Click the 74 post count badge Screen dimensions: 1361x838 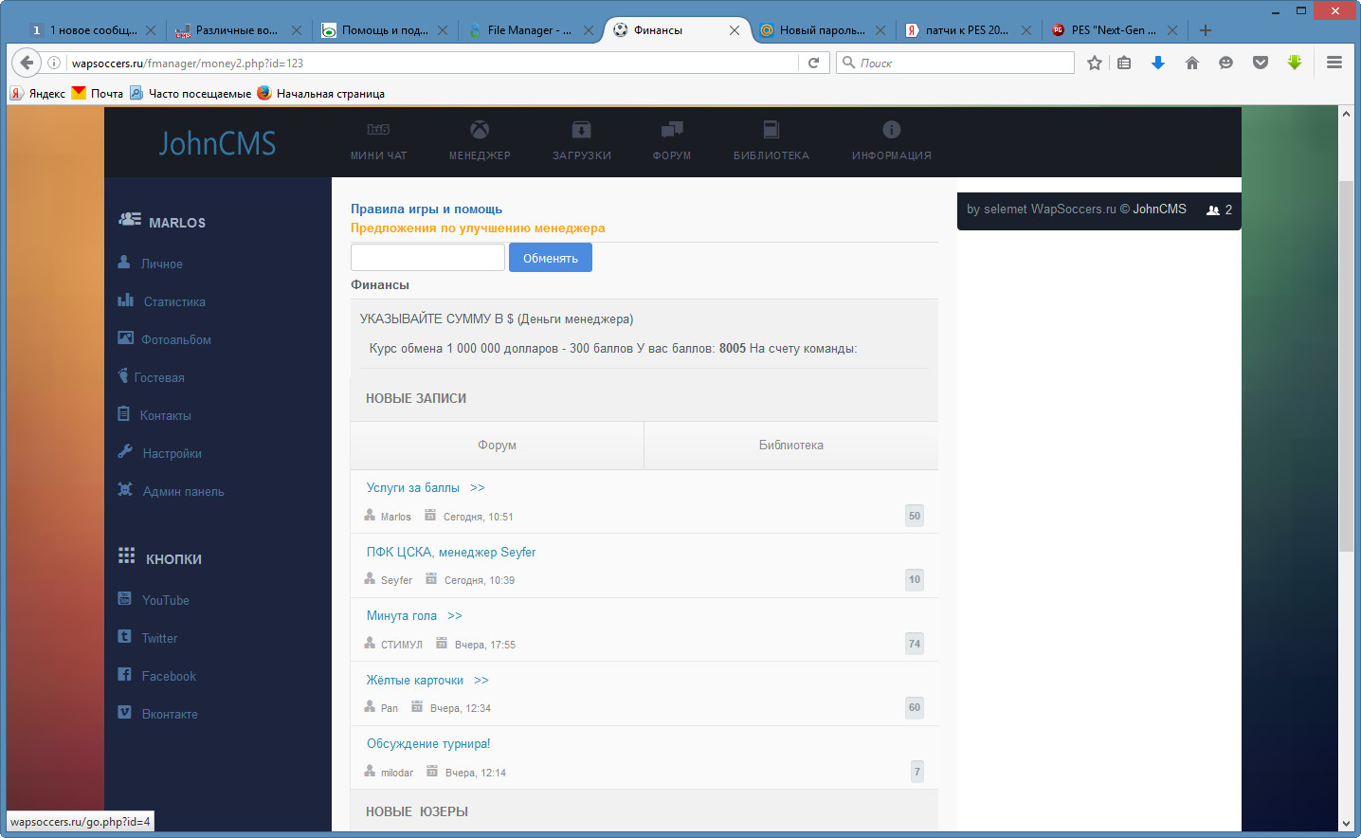click(915, 644)
